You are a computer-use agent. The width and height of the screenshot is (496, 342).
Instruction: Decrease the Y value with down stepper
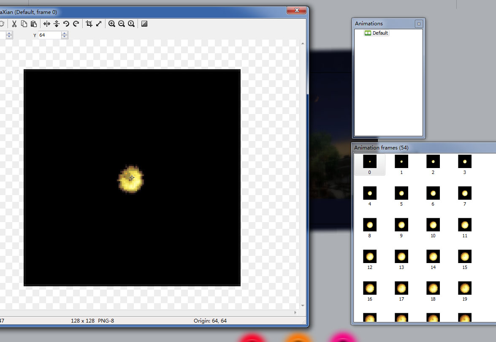point(64,38)
